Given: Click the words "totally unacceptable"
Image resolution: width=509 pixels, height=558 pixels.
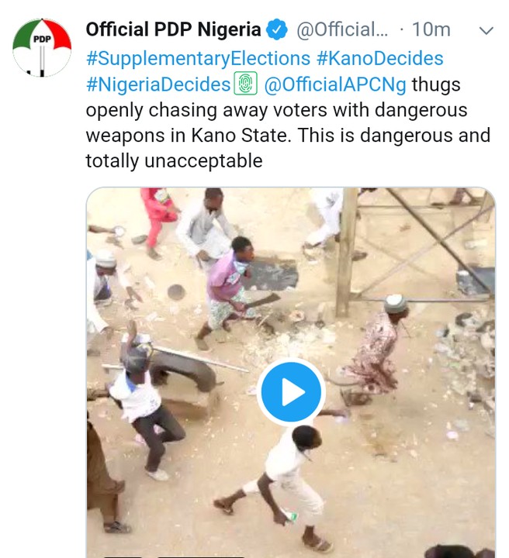Looking at the screenshot, I should point(175,160).
